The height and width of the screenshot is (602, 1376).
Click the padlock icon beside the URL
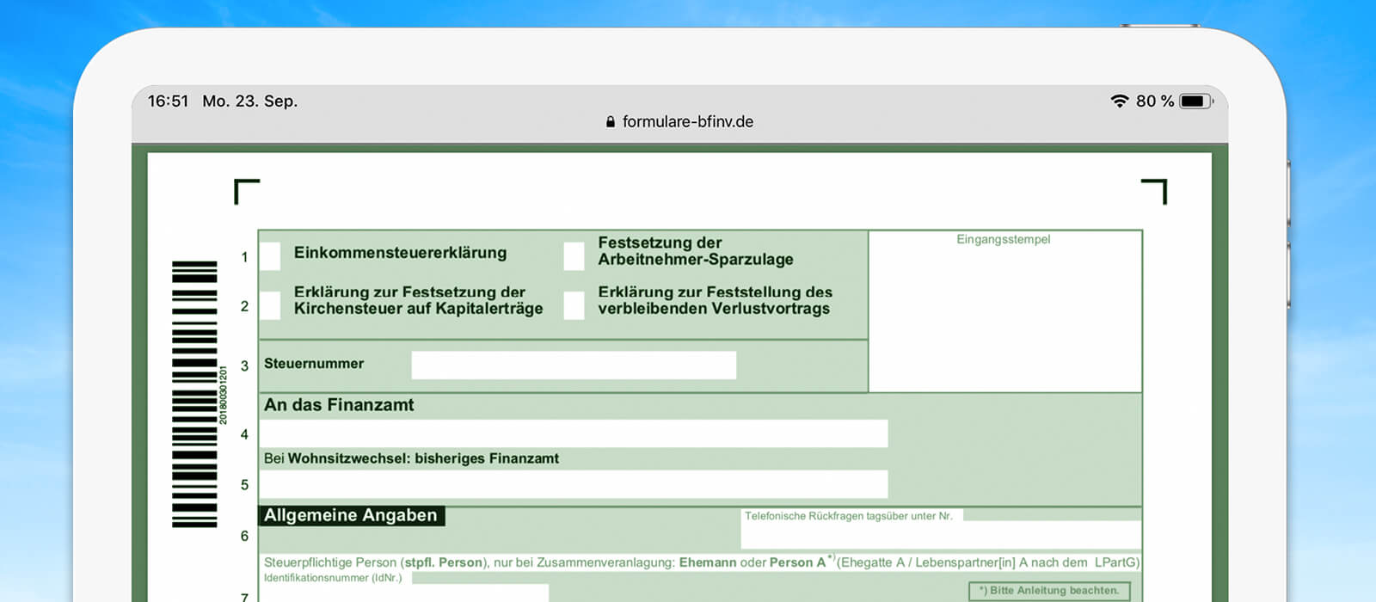pos(611,122)
